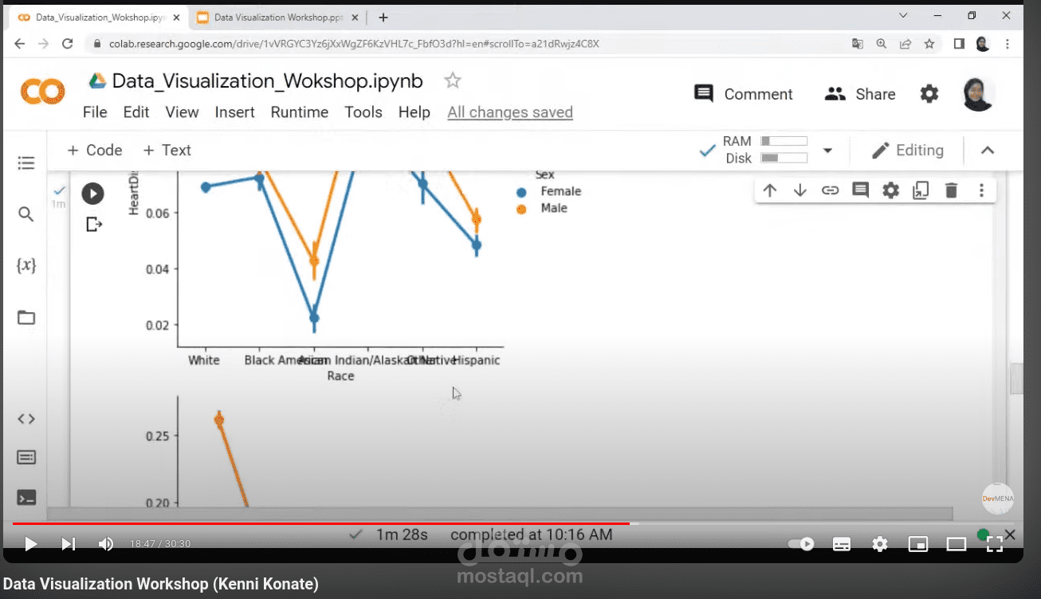Open the Files folder panel
This screenshot has width=1041, height=599.
[x=26, y=317]
